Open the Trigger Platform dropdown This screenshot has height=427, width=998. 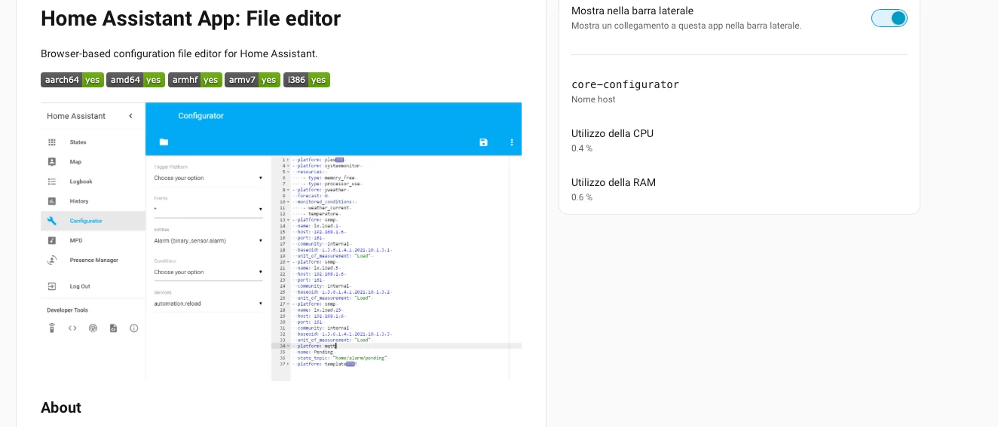click(208, 178)
